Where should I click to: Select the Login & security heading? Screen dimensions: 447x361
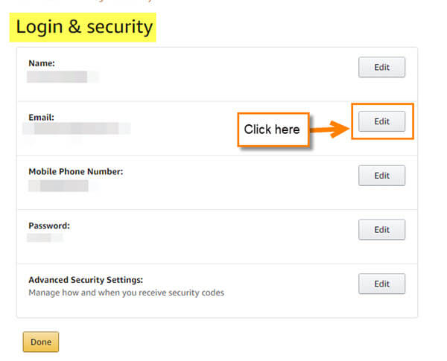coord(84,27)
